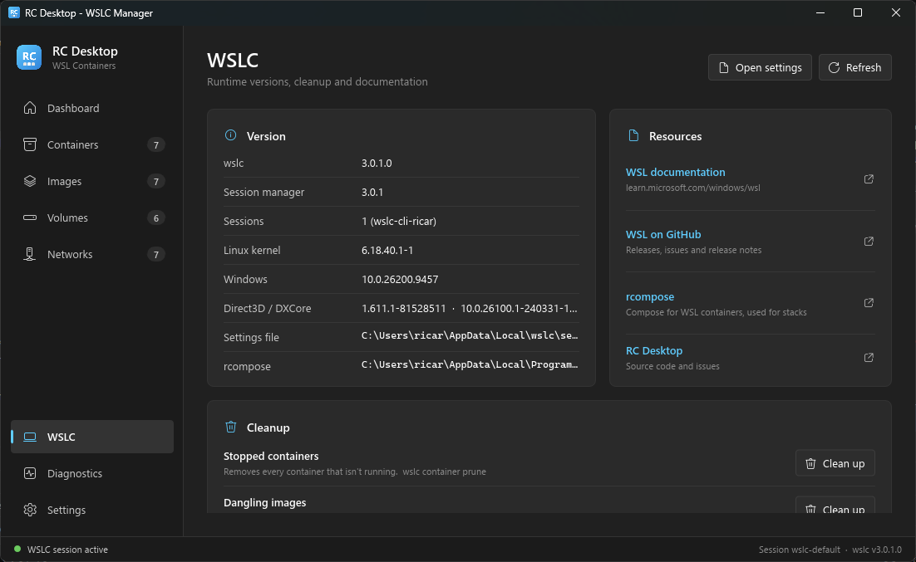Viewport: 916px width, 562px height.
Task: Minimize the RC Desktop window
Action: coord(820,12)
